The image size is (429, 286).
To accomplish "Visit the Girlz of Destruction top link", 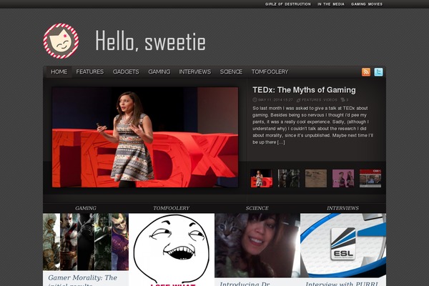I will [288, 4].
